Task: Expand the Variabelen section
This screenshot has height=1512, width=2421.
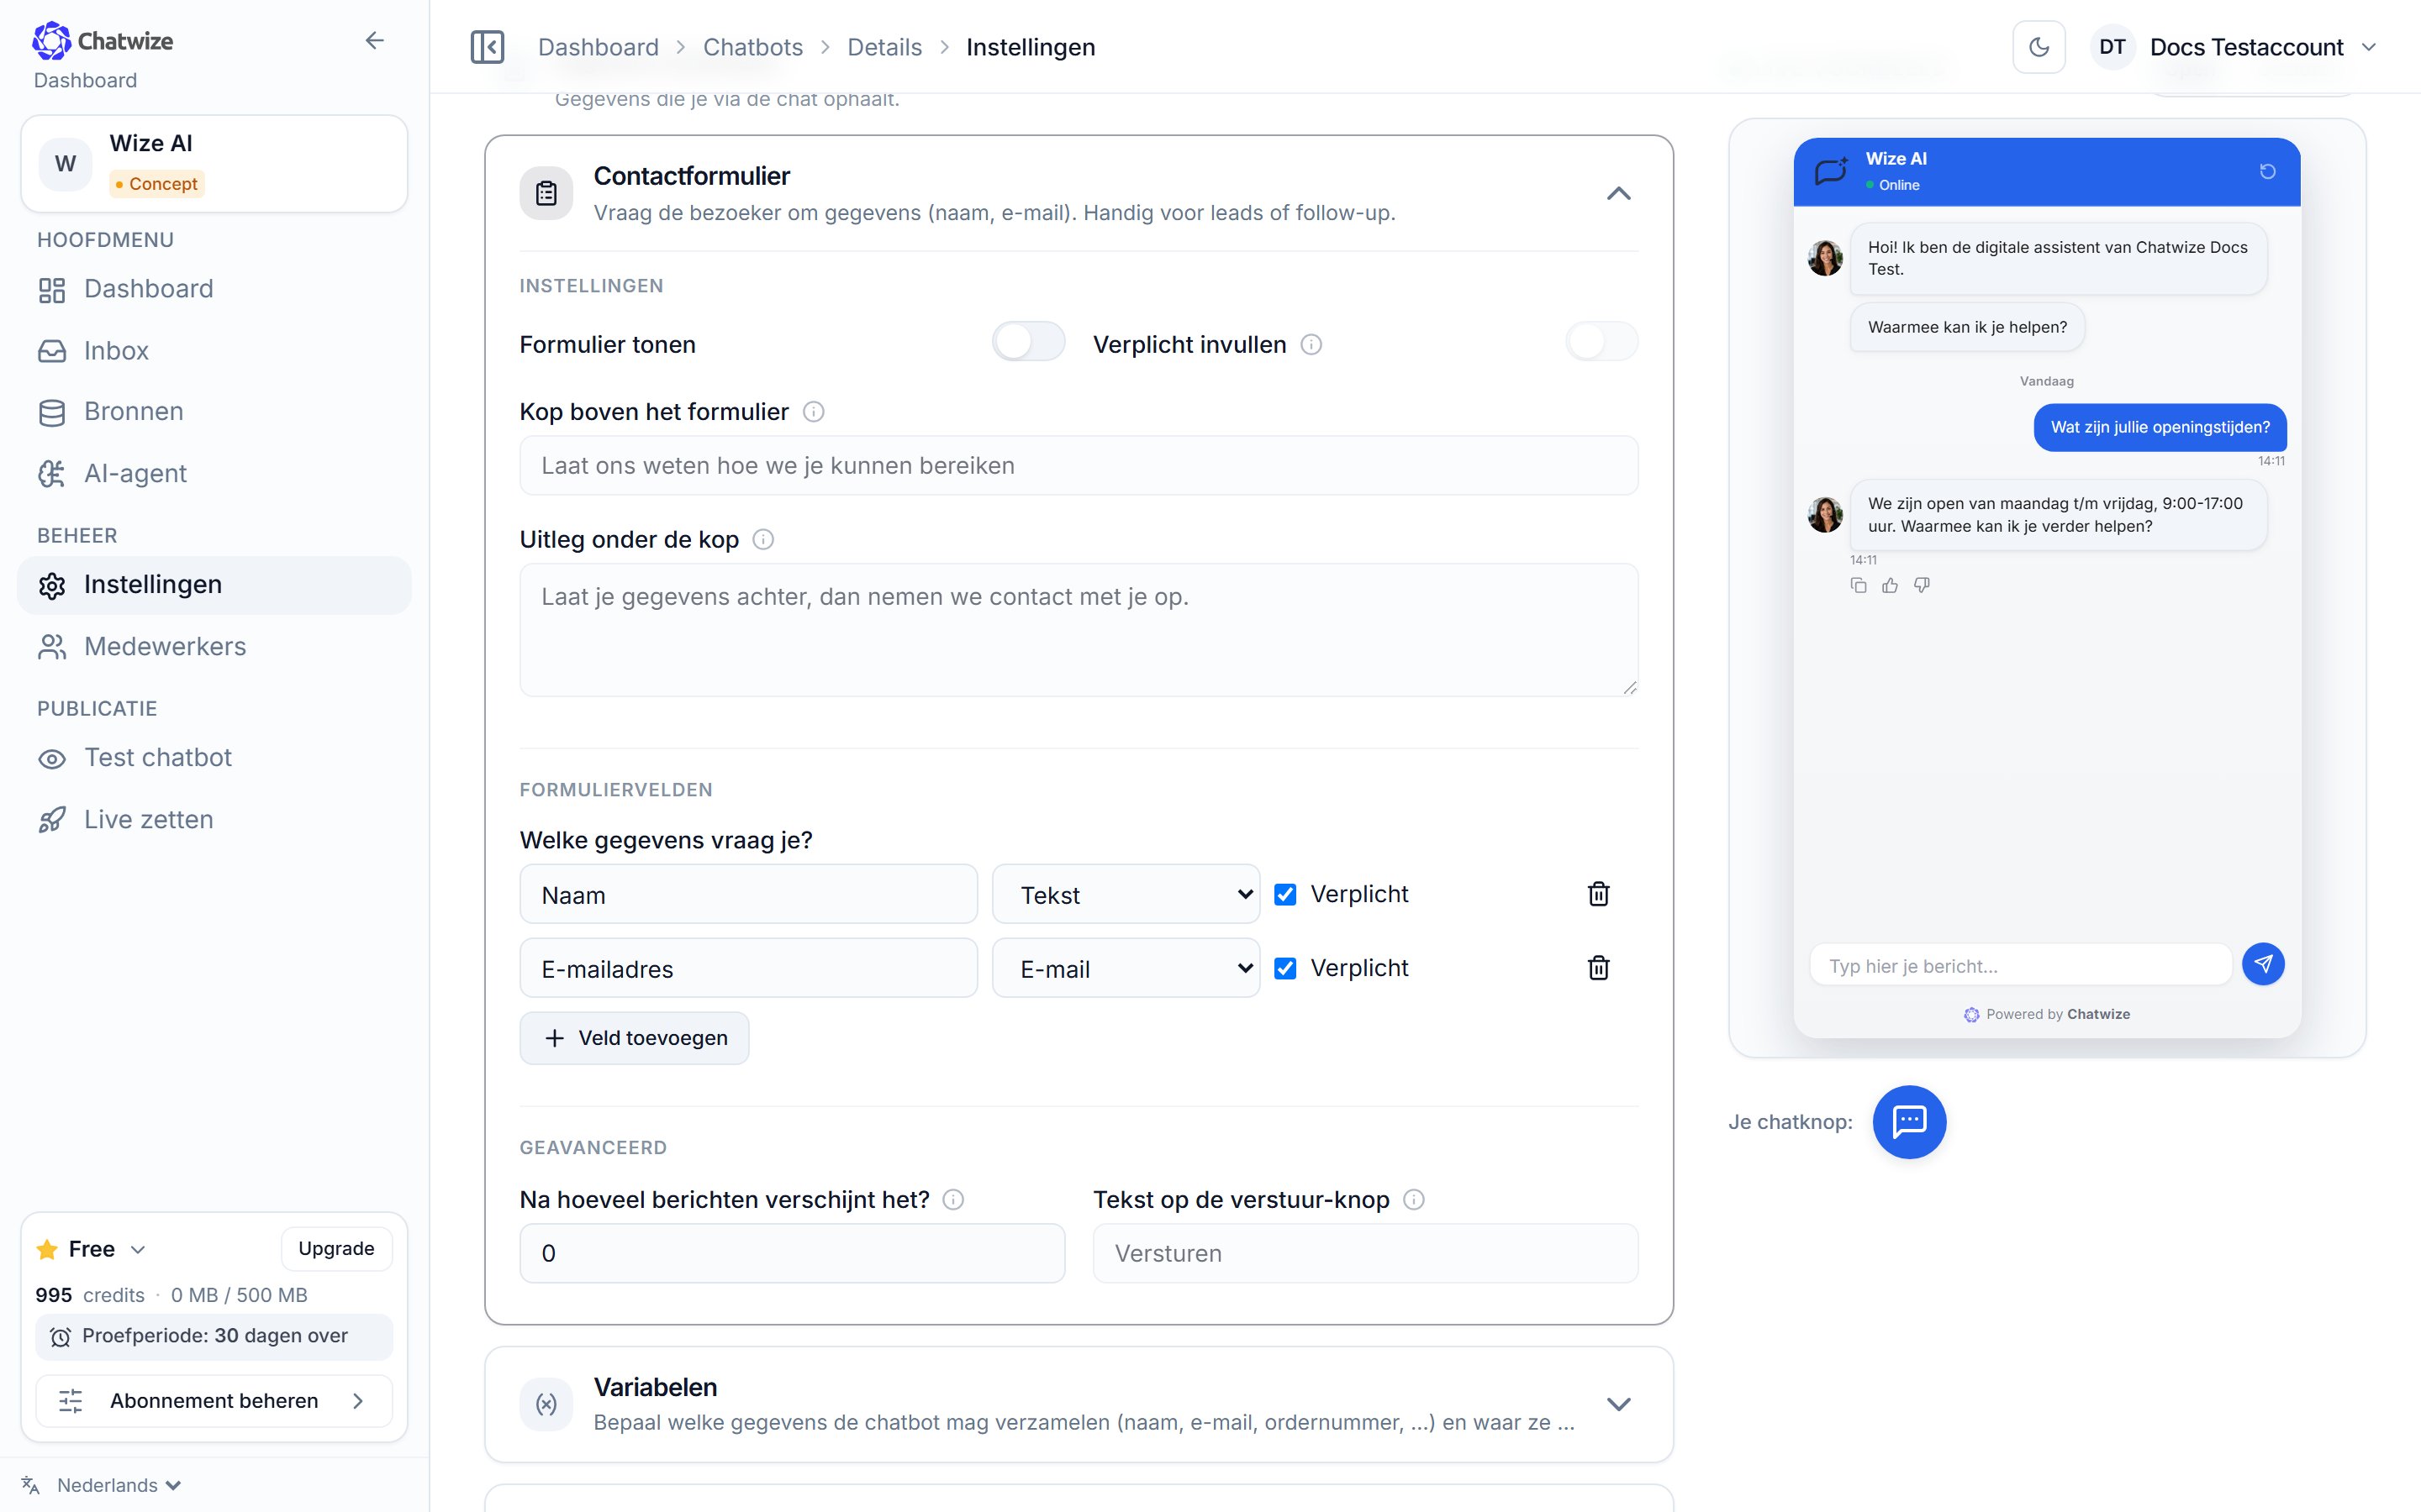Action: 1619,1404
